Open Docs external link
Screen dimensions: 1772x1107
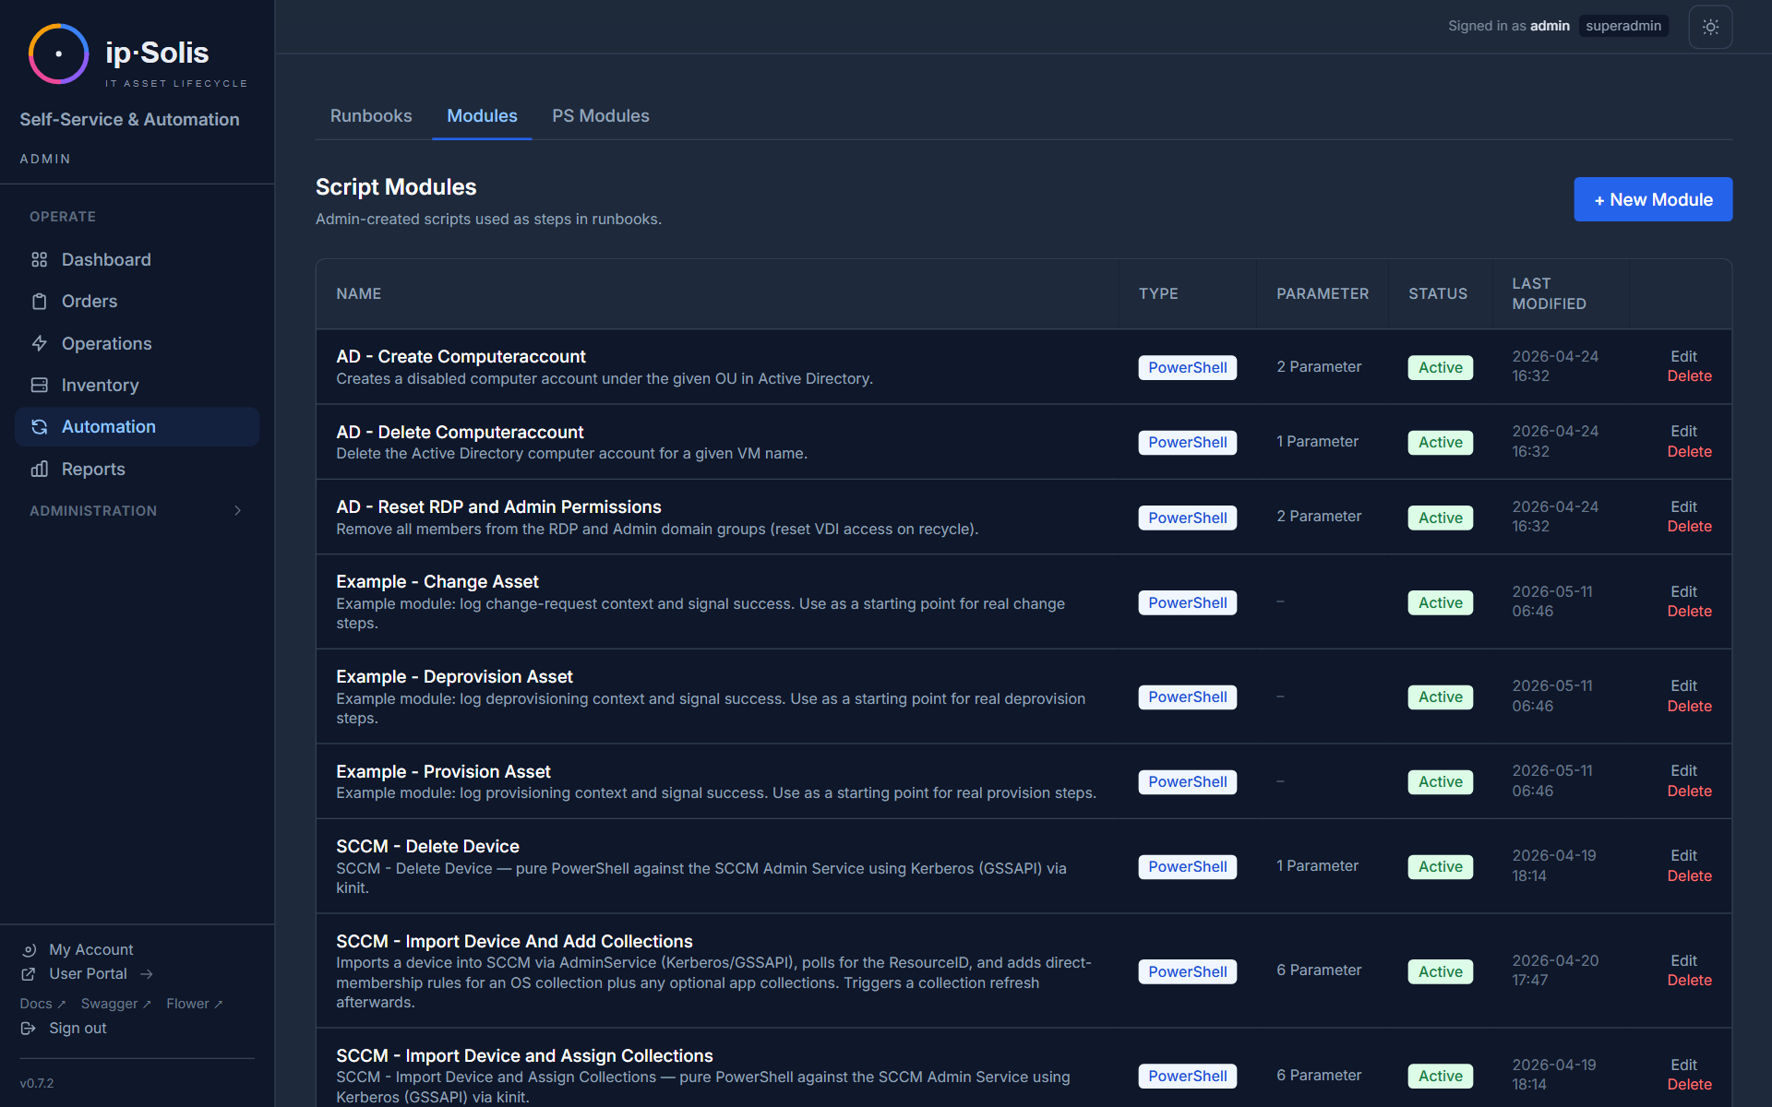click(42, 1004)
